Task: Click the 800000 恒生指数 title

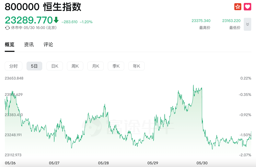Action: tap(43, 7)
